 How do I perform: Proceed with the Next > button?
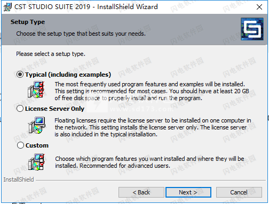(188, 192)
